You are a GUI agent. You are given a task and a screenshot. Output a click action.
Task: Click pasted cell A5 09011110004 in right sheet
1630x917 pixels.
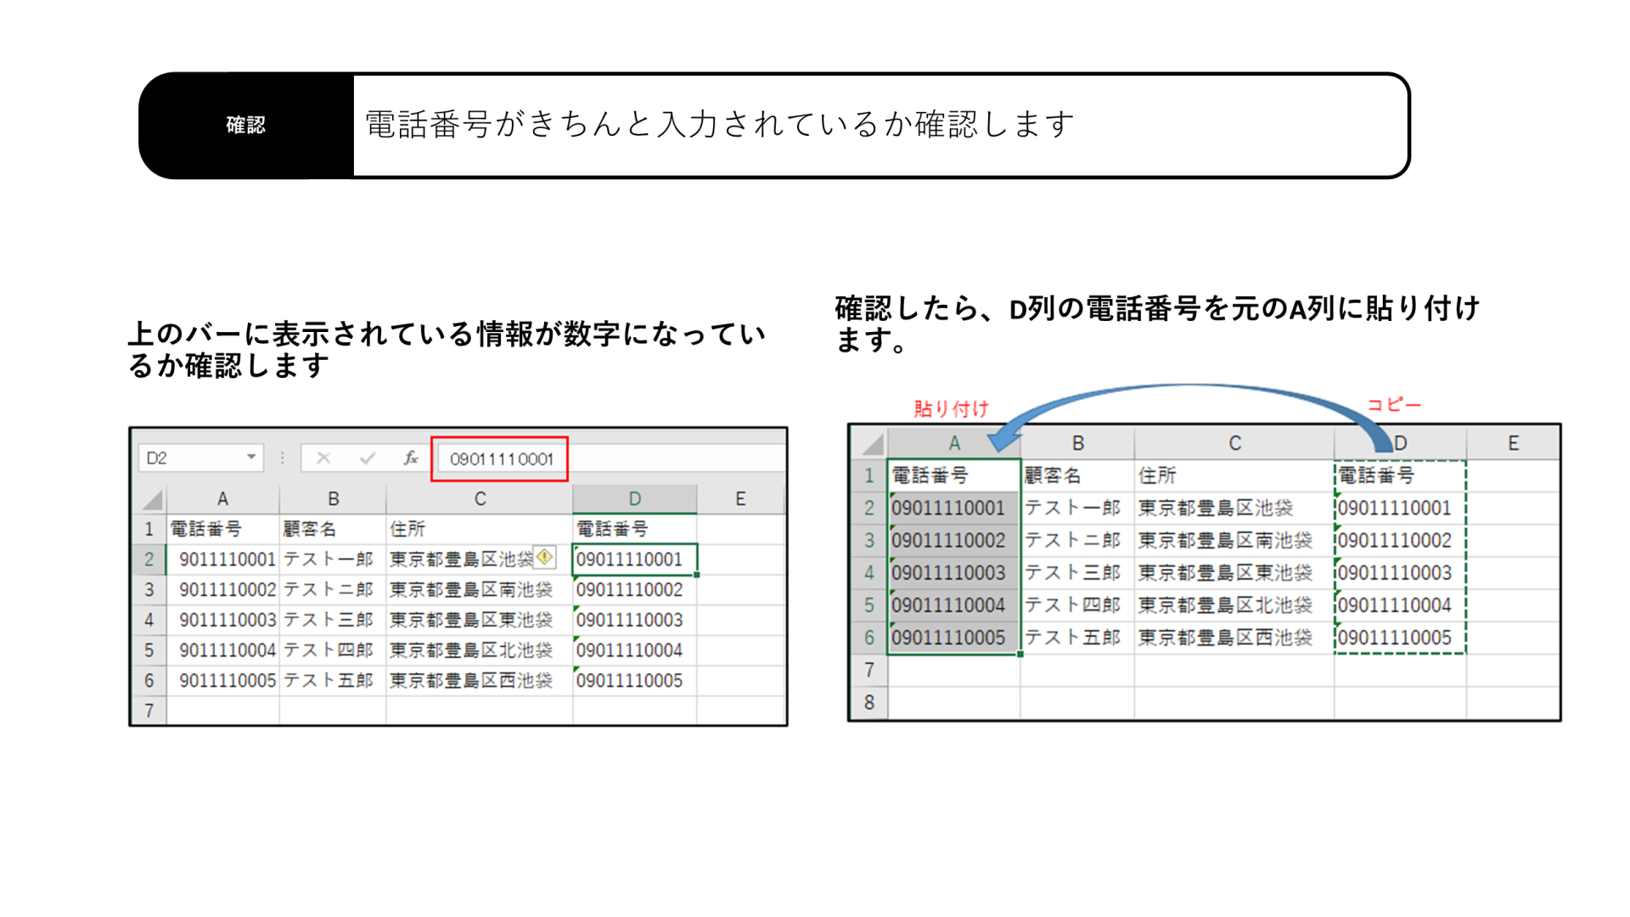pyautogui.click(x=954, y=605)
